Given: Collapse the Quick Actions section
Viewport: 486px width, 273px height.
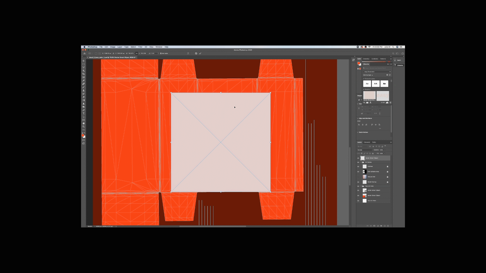Looking at the screenshot, I should coord(358,132).
